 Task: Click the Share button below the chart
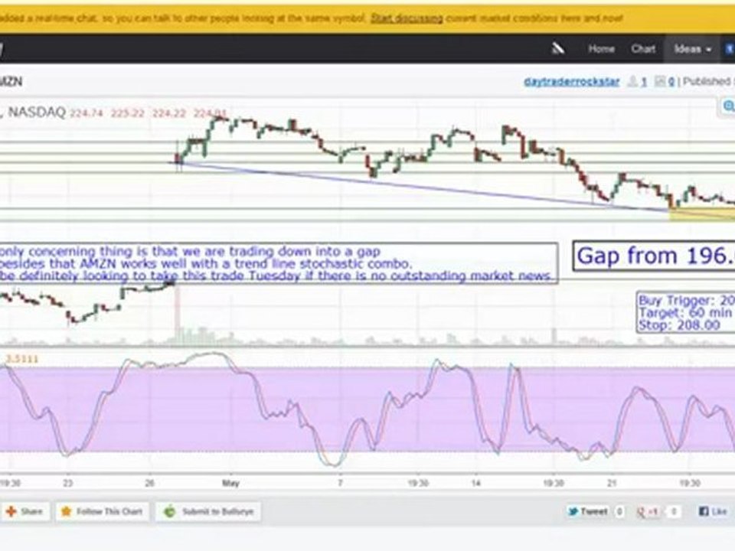click(x=24, y=511)
